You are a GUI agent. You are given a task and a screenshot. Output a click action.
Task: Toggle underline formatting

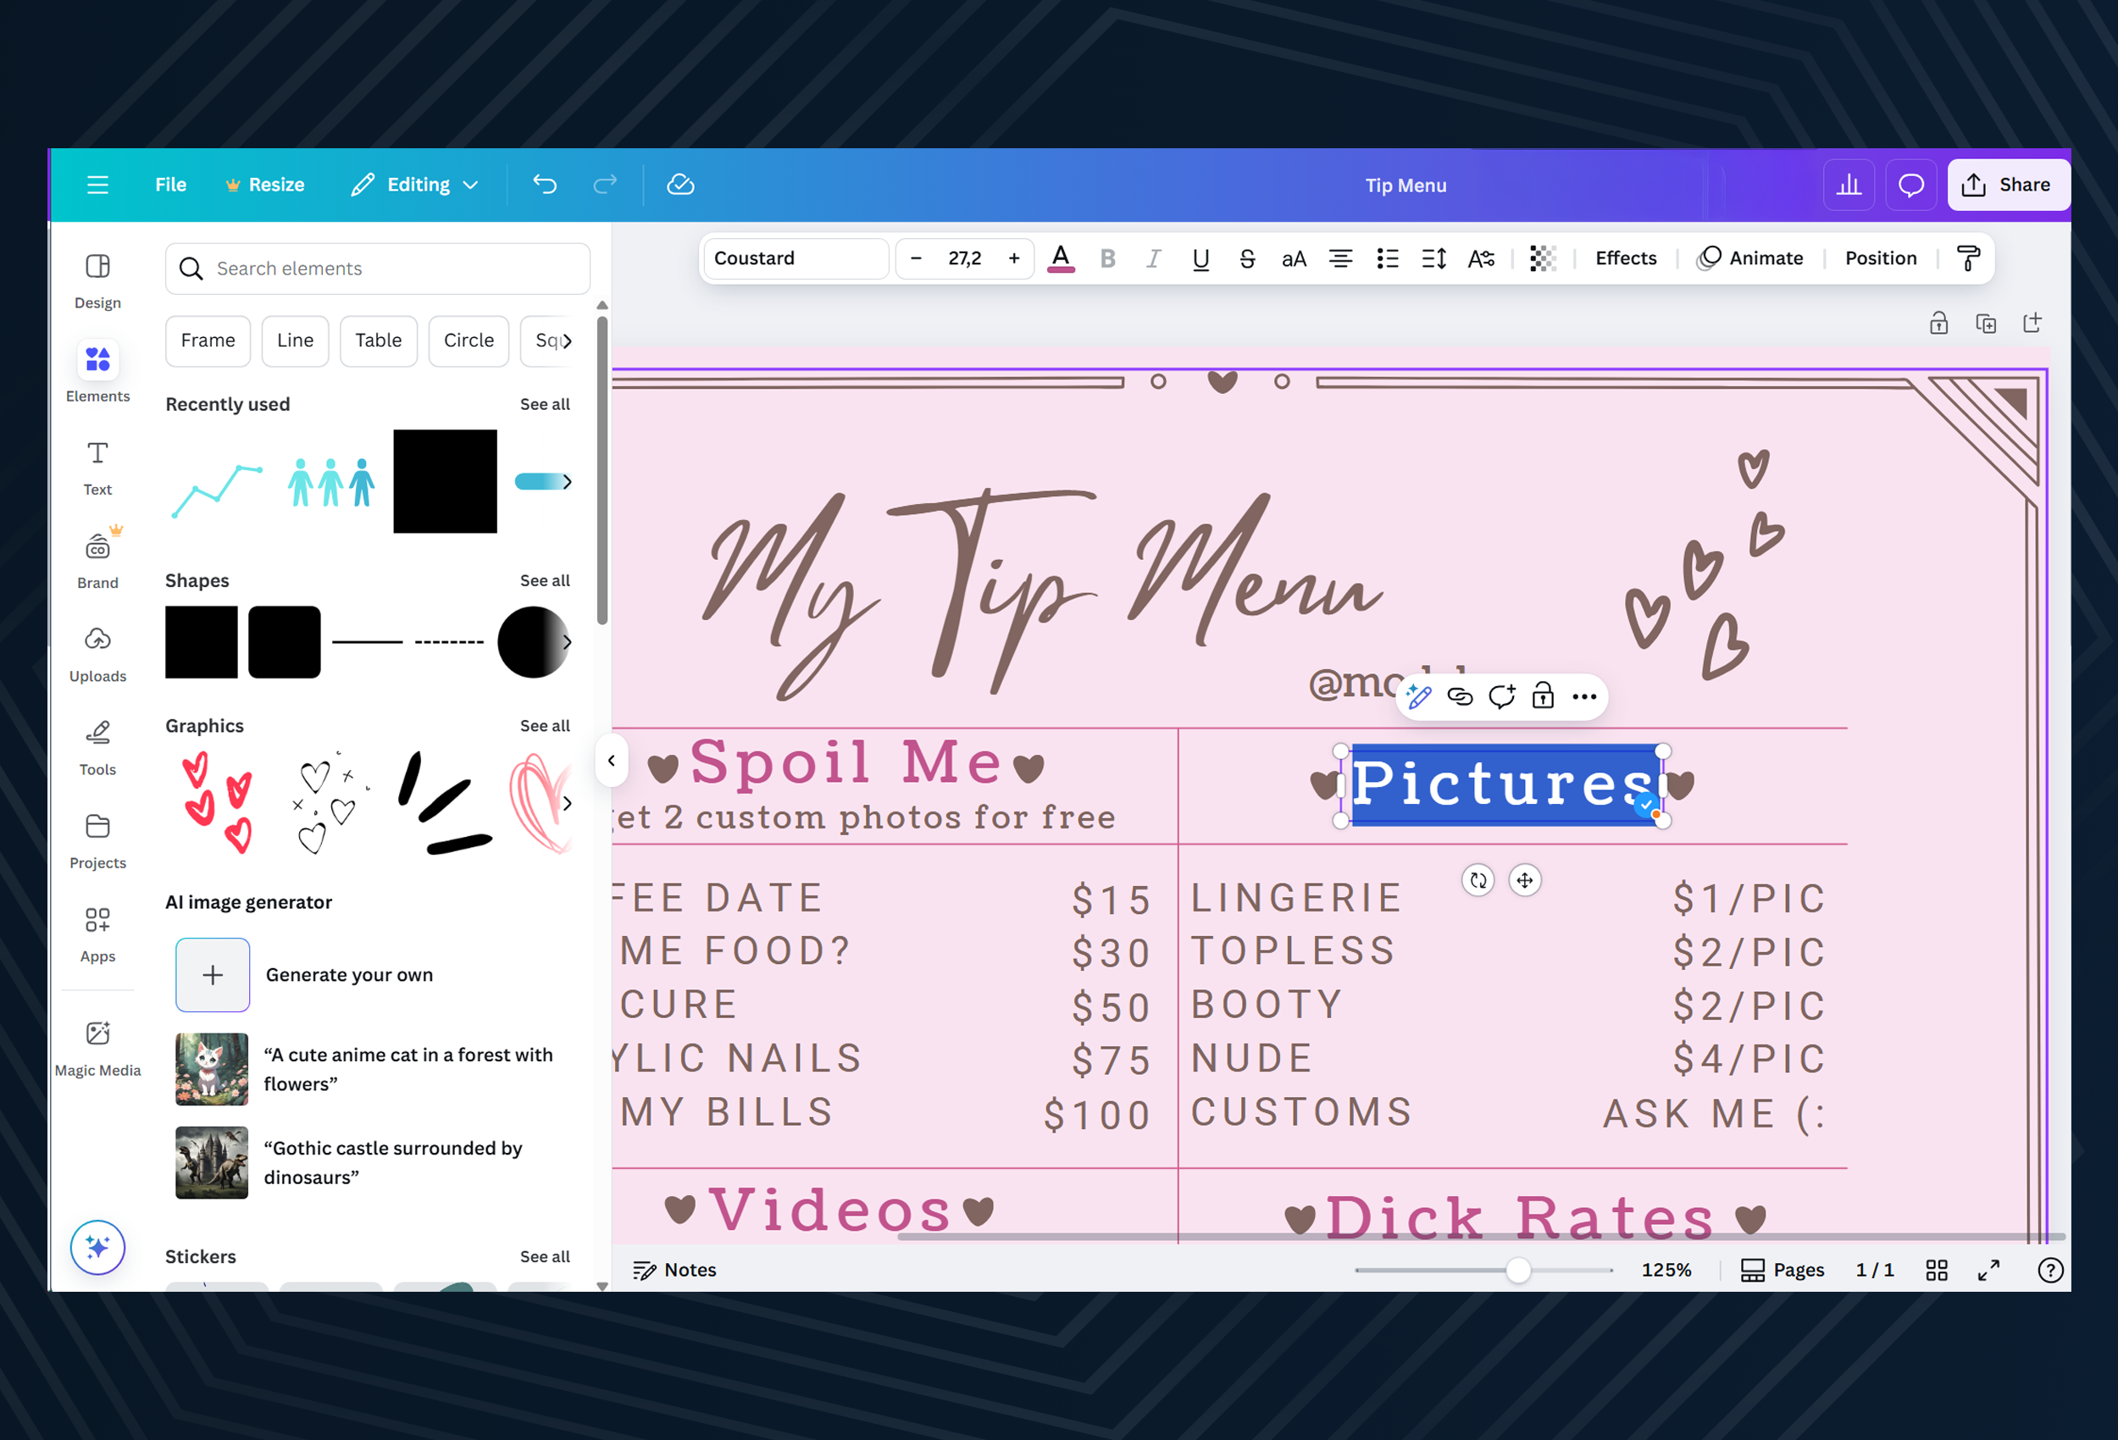(x=1200, y=259)
